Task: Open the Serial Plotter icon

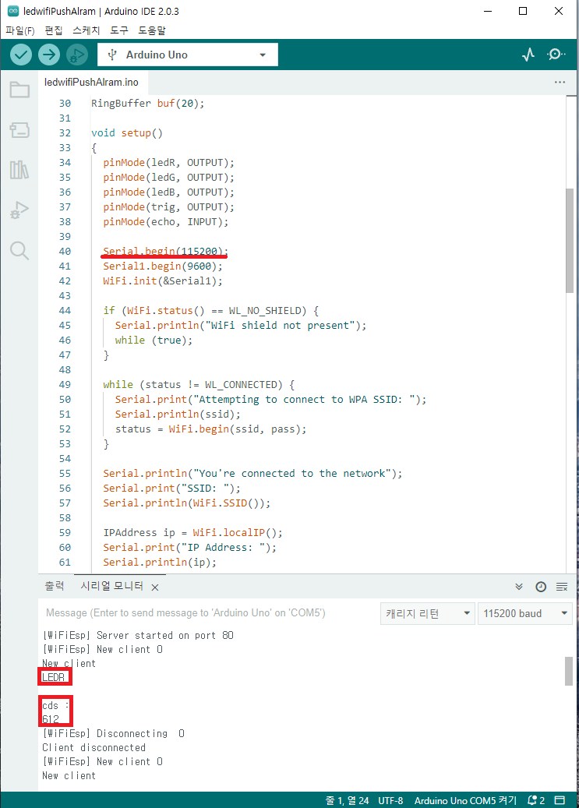Action: point(528,55)
